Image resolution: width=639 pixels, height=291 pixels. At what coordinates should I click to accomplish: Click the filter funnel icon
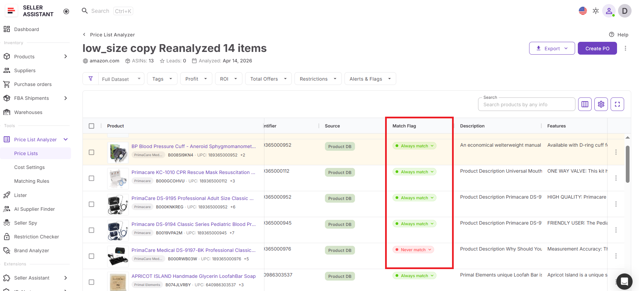tap(91, 79)
